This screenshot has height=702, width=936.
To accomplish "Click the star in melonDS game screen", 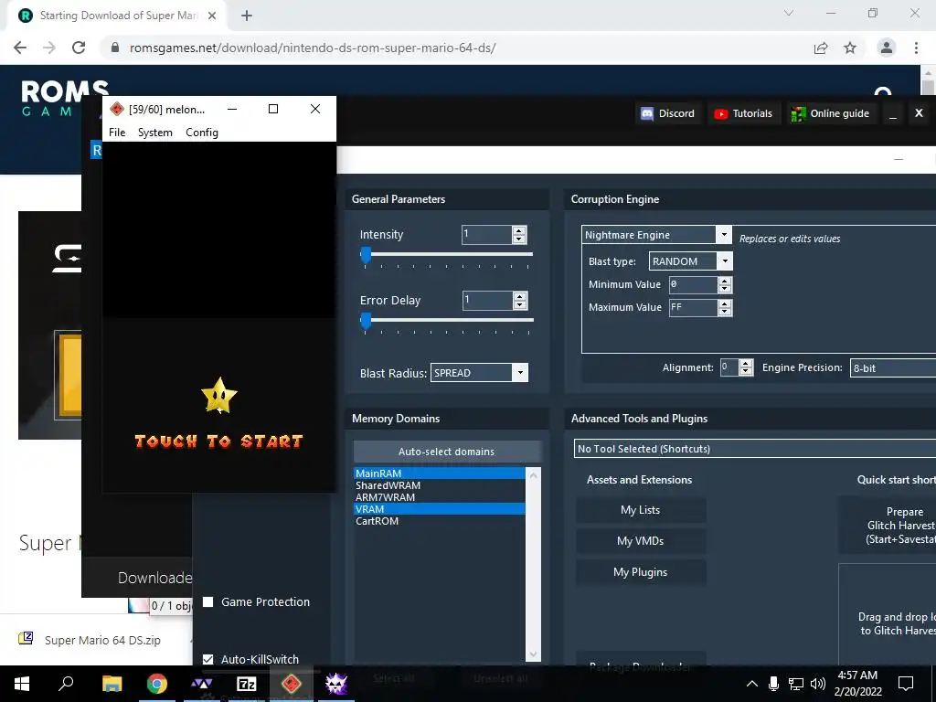I will point(219,395).
